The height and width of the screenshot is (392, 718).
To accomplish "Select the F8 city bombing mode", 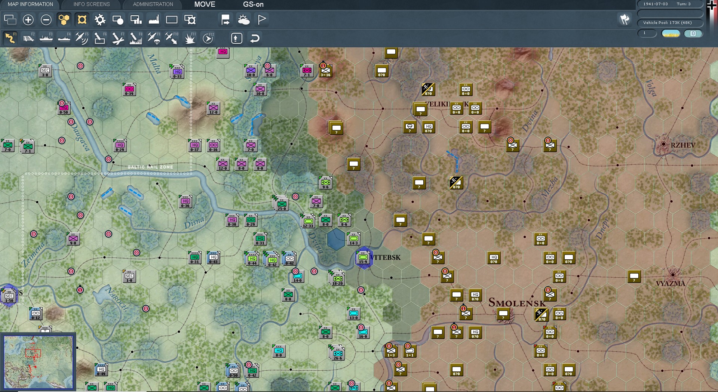I will point(136,38).
